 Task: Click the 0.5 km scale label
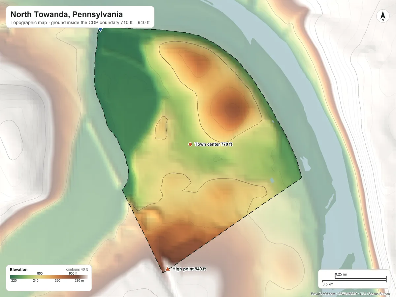click(x=328, y=284)
